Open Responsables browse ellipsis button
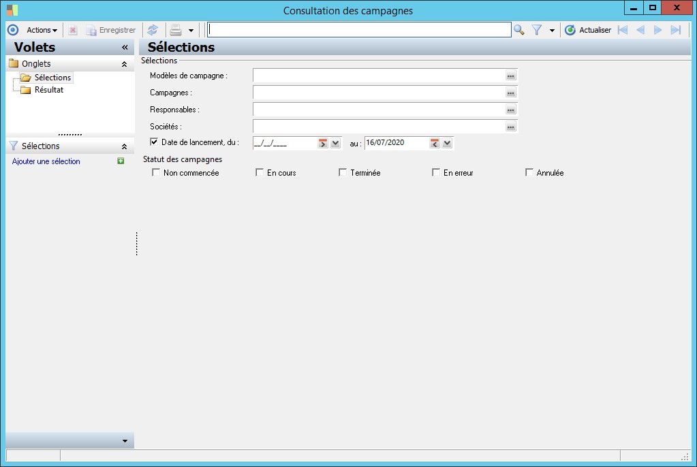 pos(511,110)
